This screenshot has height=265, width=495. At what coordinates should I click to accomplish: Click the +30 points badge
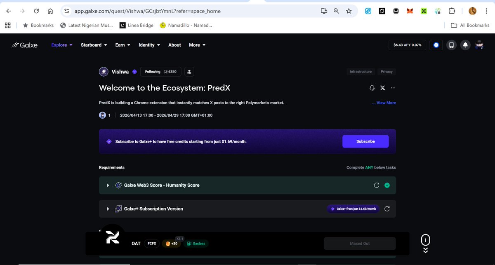[172, 244]
